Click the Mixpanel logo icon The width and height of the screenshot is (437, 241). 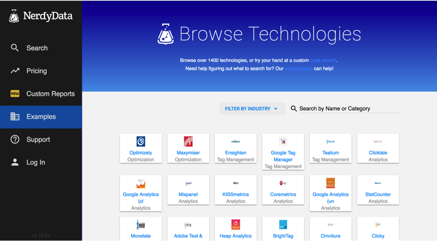point(188,183)
